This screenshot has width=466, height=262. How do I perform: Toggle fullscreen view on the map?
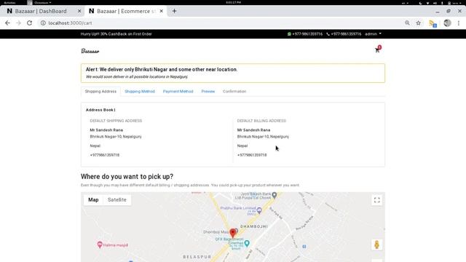tap(377, 200)
